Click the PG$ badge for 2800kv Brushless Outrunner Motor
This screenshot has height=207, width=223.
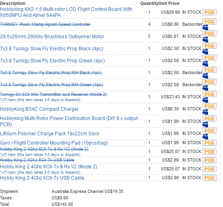point(209,34)
